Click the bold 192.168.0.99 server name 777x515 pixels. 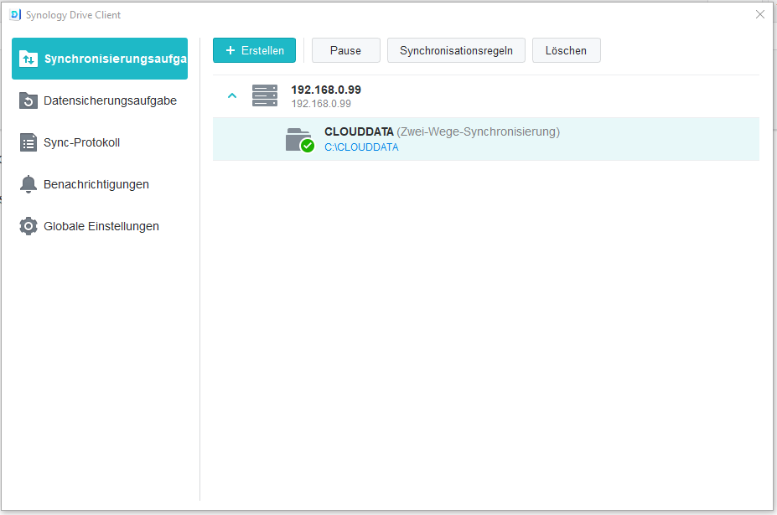pos(326,90)
